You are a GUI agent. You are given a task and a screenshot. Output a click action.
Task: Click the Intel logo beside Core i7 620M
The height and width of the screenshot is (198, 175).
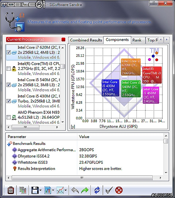click(x=14, y=52)
